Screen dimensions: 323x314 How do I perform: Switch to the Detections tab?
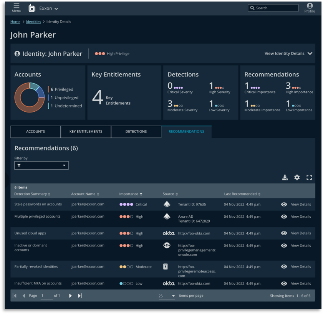pyautogui.click(x=136, y=132)
